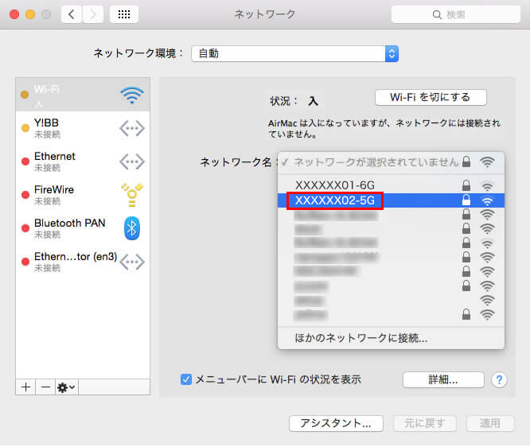Click the yellow FireWire icon
This screenshot has height=447, width=530.
pos(132,195)
